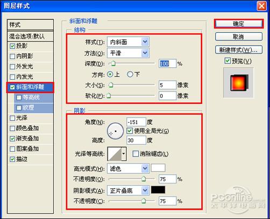This screenshot has height=219, width=270.
Task: Click the 新建样式(W)... button
Action: point(239,50)
